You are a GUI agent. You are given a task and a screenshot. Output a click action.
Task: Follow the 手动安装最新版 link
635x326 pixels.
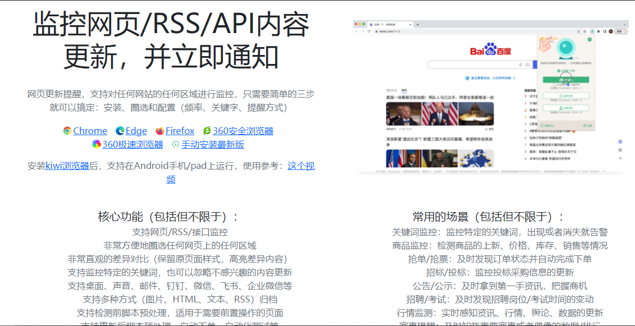(x=213, y=144)
